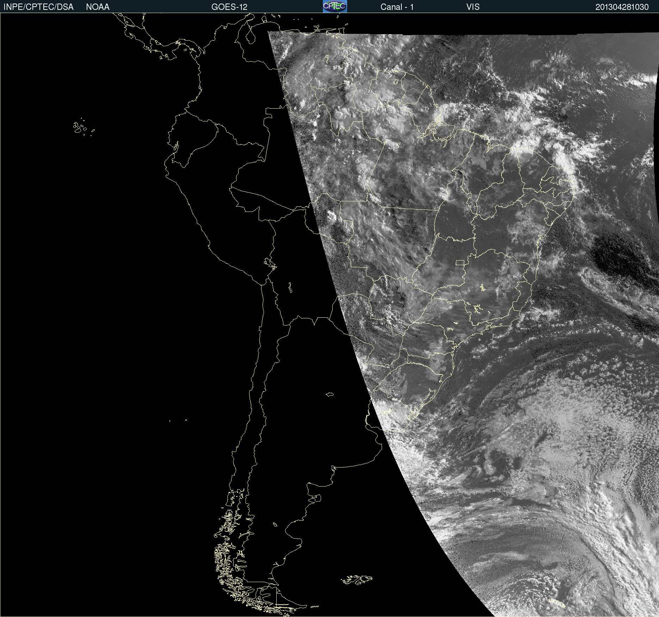Image resolution: width=659 pixels, height=617 pixels.
Task: Select the Canal - 1 label
Action: tap(397, 7)
